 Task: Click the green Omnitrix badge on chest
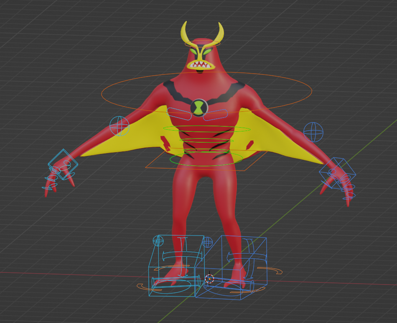(199, 108)
